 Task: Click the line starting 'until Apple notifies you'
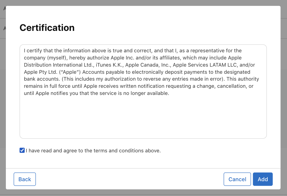[x=96, y=93]
